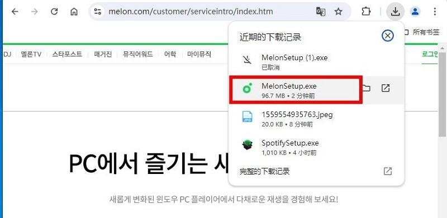447x218 pixels.
Task: Open the 1559554935763.jpeg download
Action: tap(316, 119)
